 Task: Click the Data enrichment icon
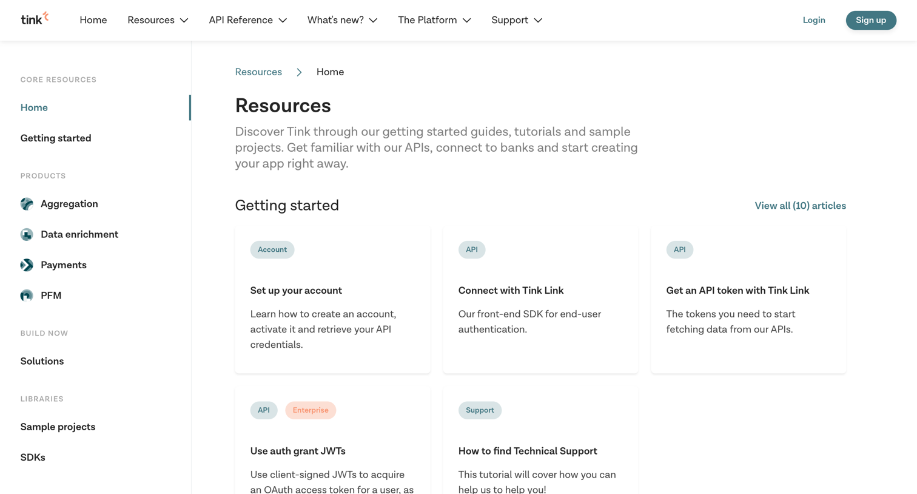pyautogui.click(x=27, y=234)
